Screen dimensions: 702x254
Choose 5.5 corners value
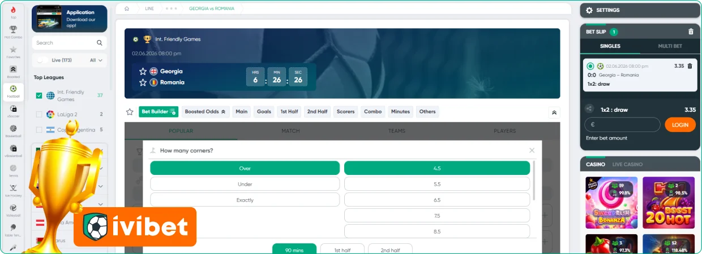[x=437, y=184]
